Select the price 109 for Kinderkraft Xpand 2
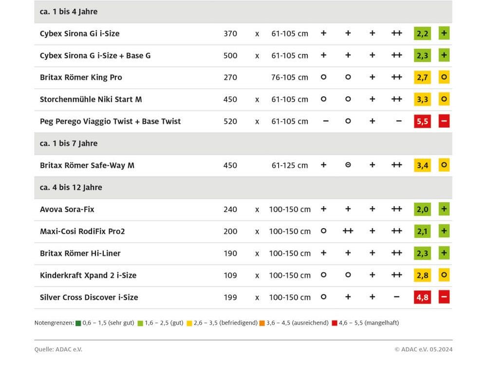 click(230, 275)
